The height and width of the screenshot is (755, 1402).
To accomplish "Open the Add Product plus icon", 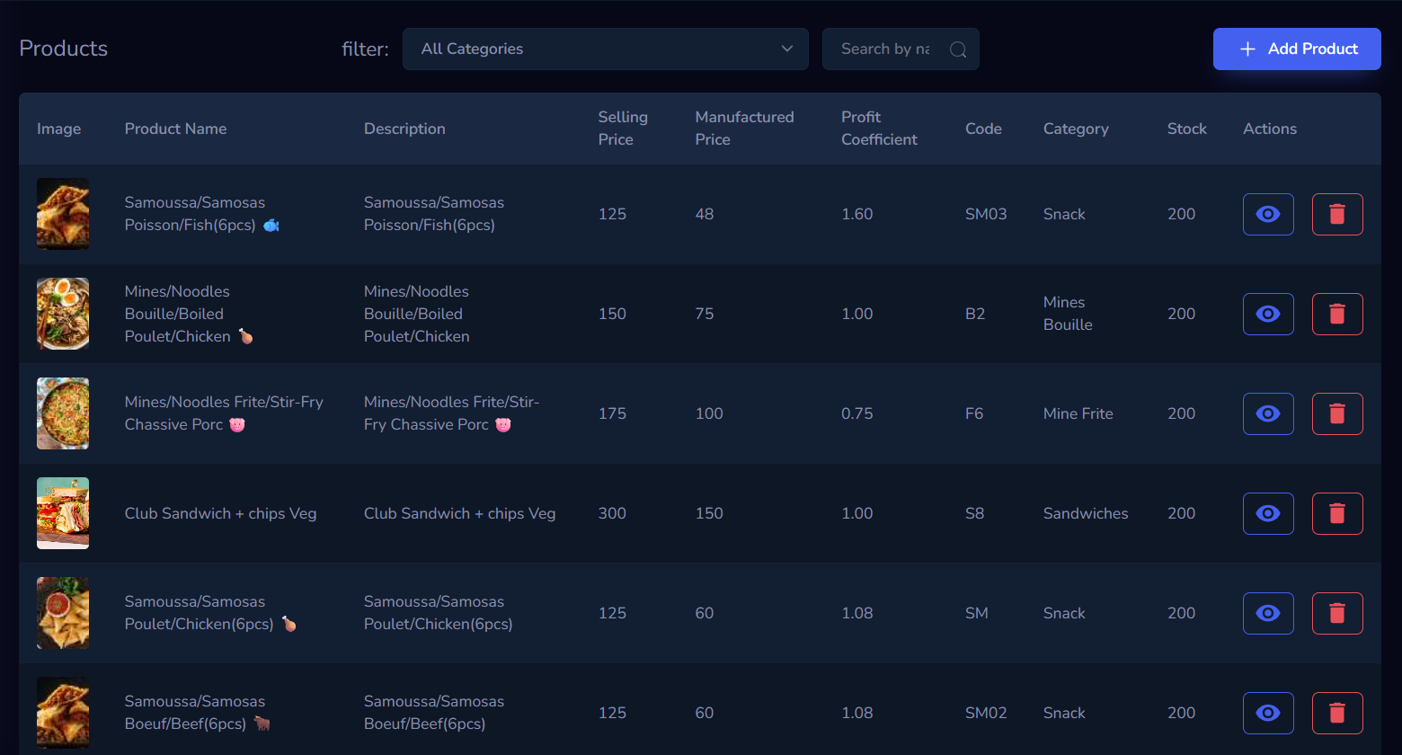I will (1247, 49).
